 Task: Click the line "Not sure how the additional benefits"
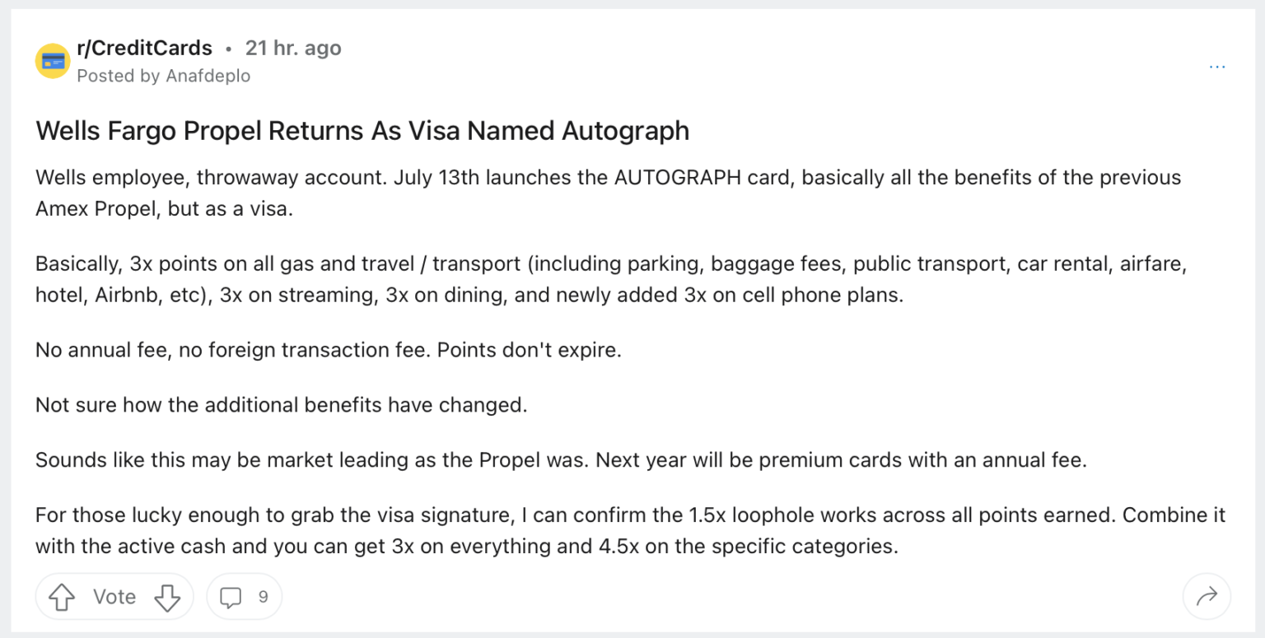point(281,405)
